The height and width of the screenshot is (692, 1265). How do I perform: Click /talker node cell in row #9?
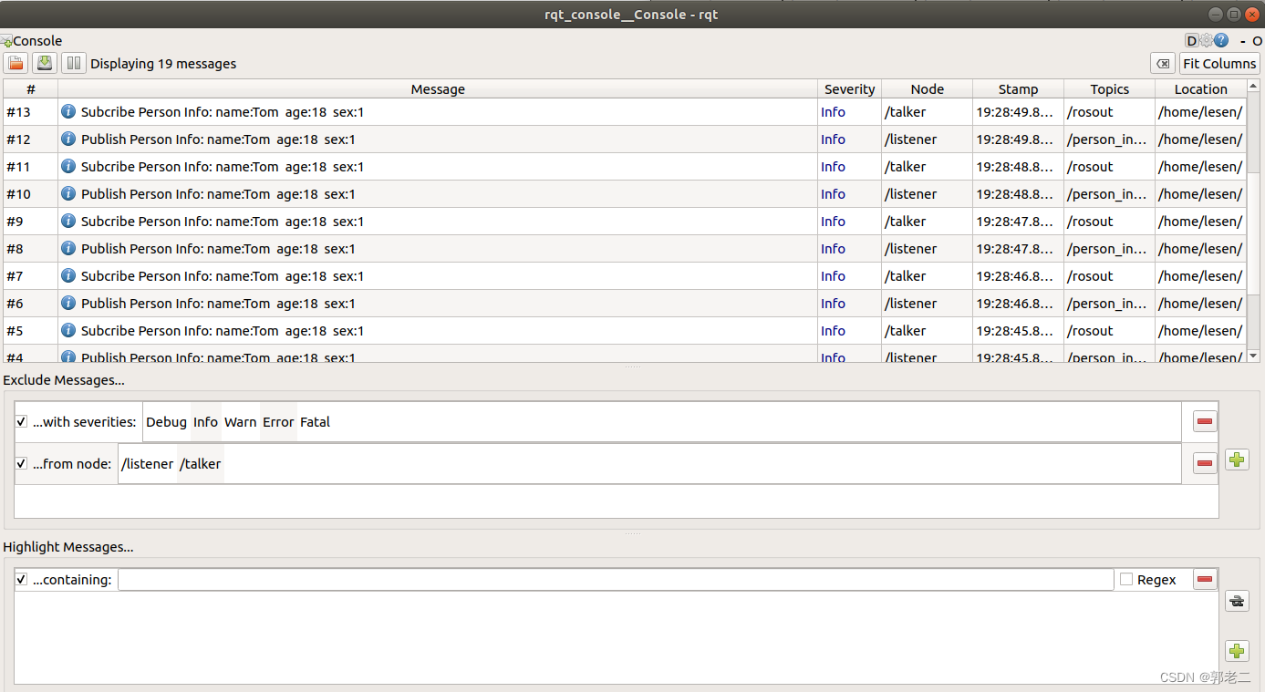tap(927, 222)
